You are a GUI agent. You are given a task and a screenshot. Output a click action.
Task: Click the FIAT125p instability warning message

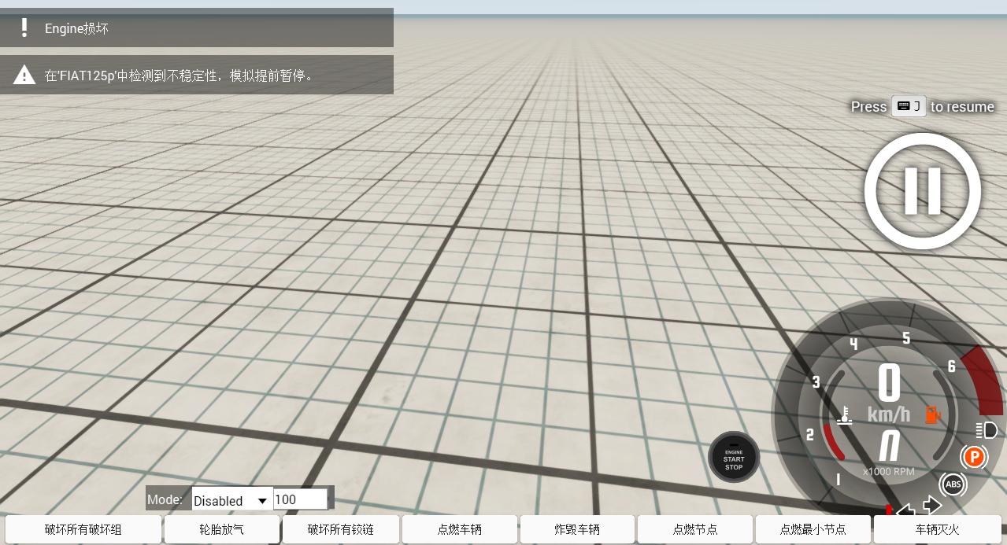coord(180,75)
